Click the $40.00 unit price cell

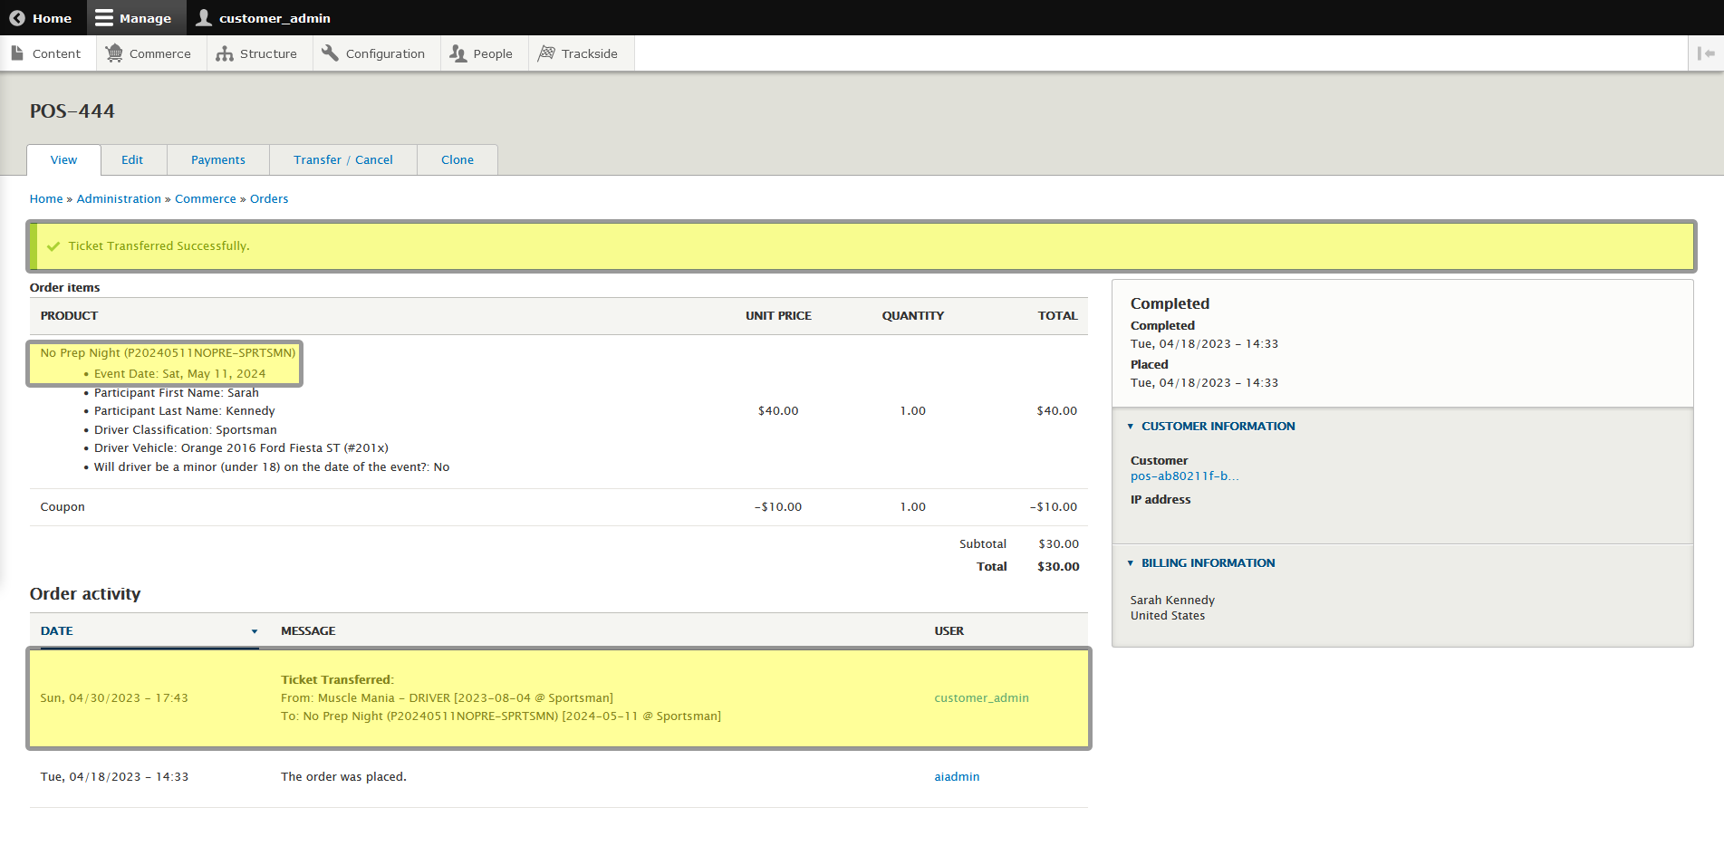click(778, 410)
